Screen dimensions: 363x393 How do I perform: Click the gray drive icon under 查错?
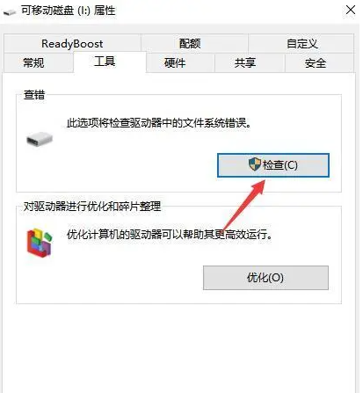click(40, 139)
